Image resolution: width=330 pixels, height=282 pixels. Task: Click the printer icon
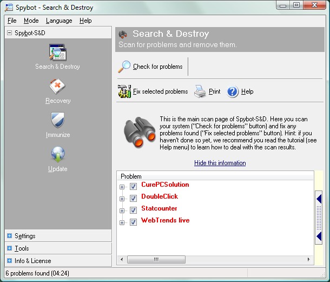[x=200, y=91]
